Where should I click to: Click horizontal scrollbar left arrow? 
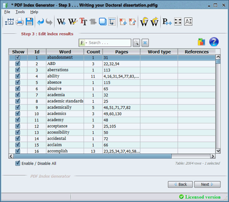11,156
